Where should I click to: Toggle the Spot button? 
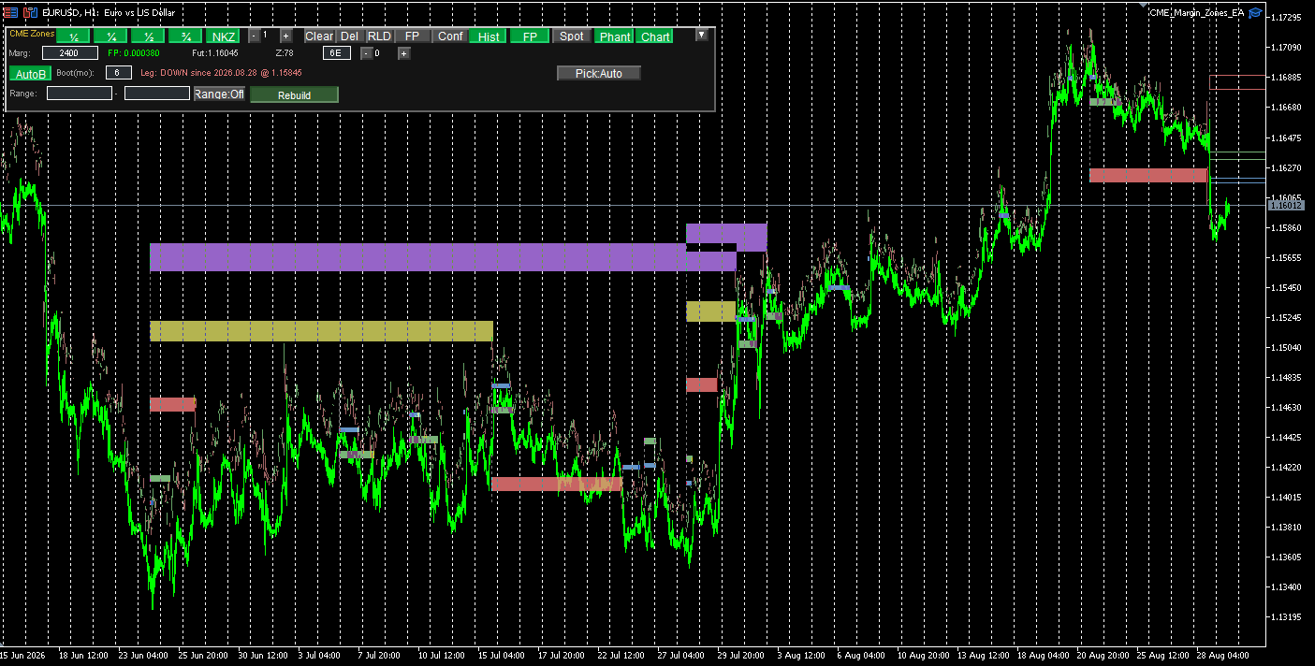point(571,36)
